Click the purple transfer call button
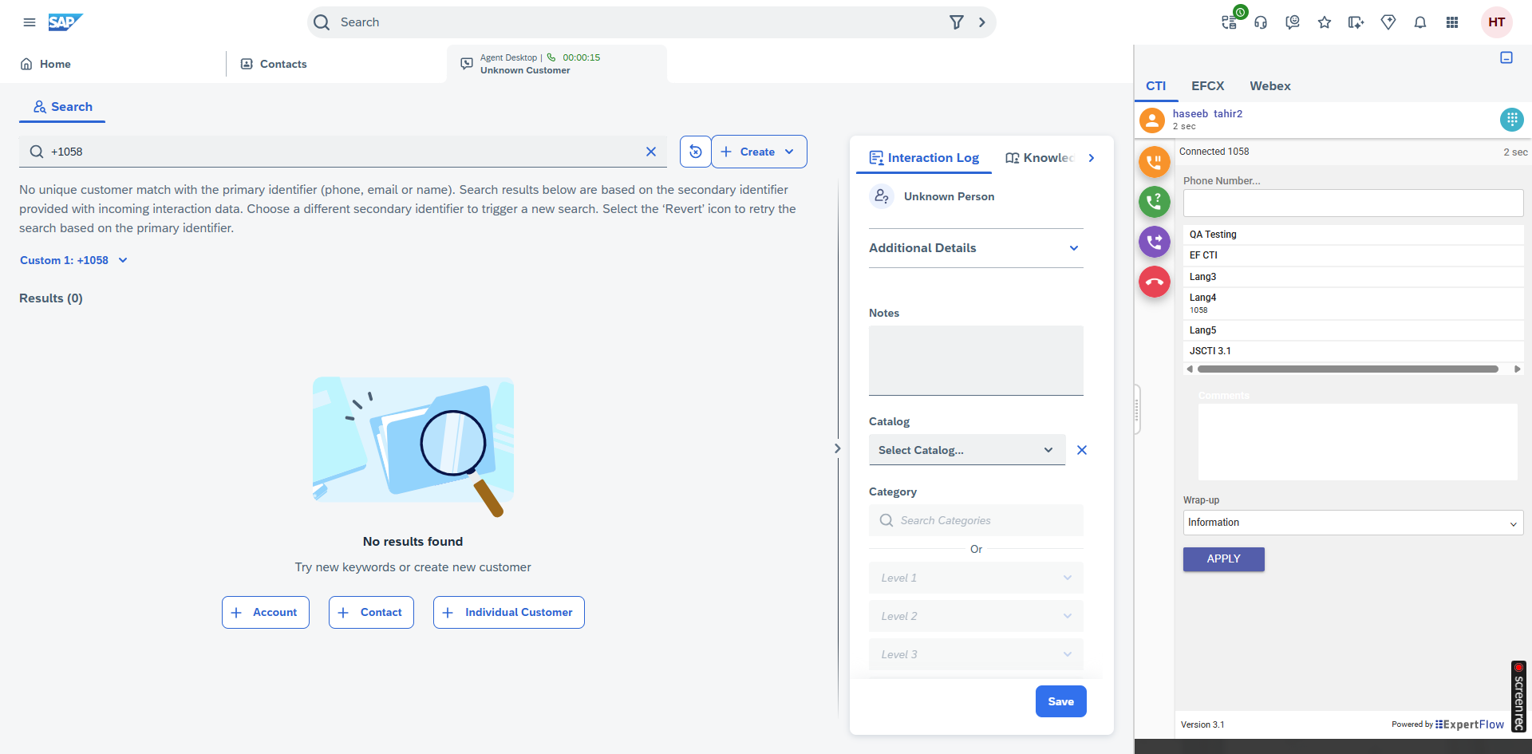Image resolution: width=1532 pixels, height=754 pixels. pos(1154,241)
